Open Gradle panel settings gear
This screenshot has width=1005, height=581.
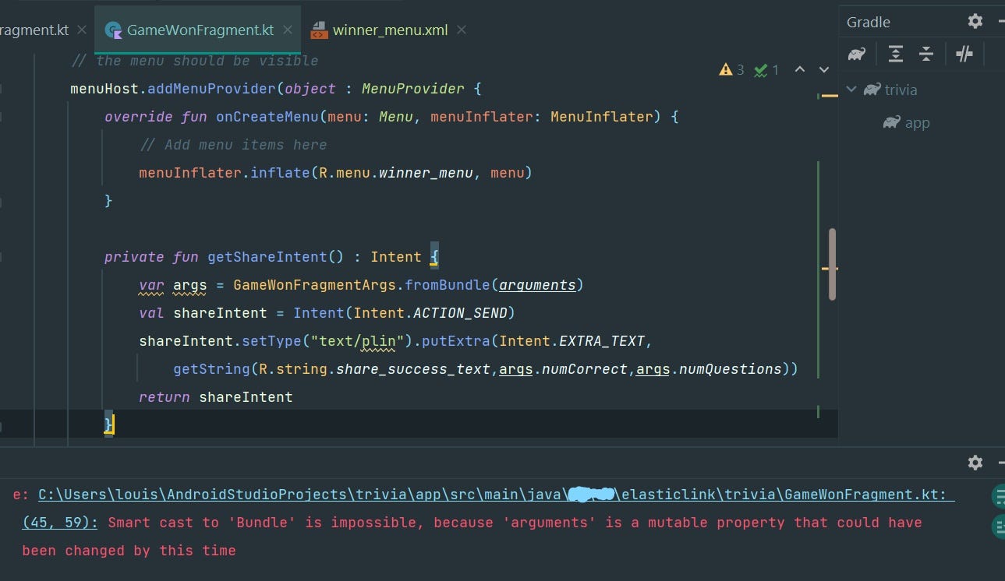(x=975, y=21)
